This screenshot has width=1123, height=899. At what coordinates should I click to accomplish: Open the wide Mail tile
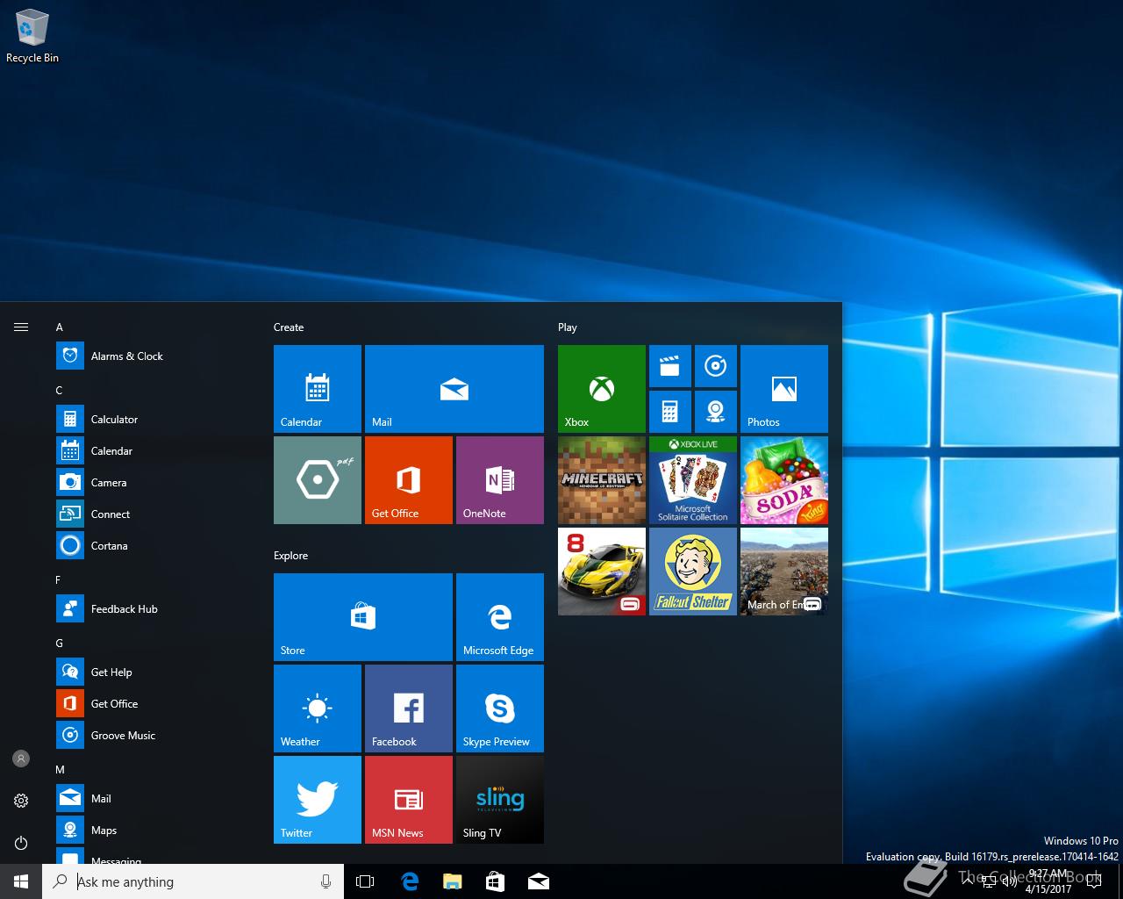pos(454,389)
